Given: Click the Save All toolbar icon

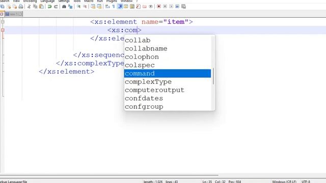Looking at the screenshot, I should (x=3, y=7).
